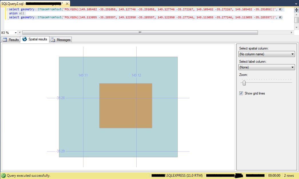Click the Messages notepad icon
This screenshot has width=299, height=179.
[53, 40]
